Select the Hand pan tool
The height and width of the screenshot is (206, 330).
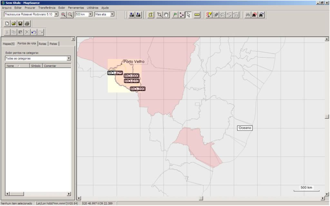pyautogui.click(x=166, y=15)
